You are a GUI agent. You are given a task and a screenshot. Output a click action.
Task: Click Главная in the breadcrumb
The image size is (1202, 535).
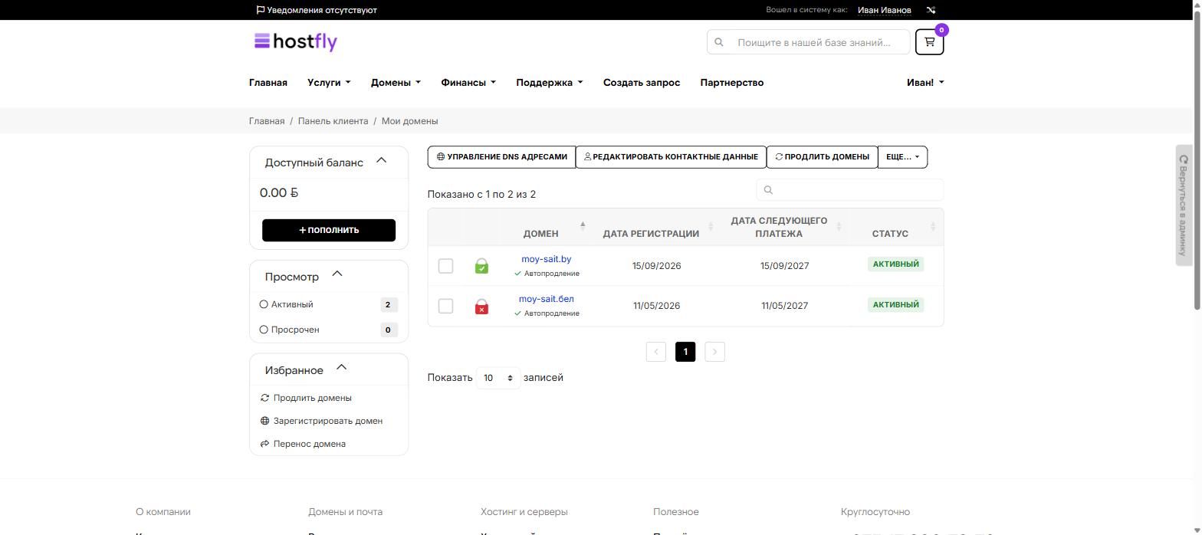(x=267, y=121)
